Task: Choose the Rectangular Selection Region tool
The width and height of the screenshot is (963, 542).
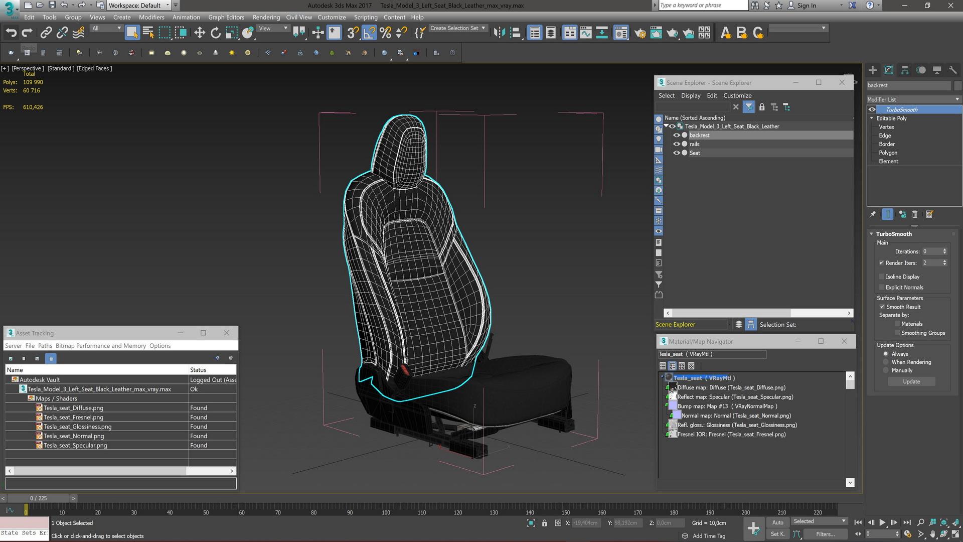Action: coord(165,33)
